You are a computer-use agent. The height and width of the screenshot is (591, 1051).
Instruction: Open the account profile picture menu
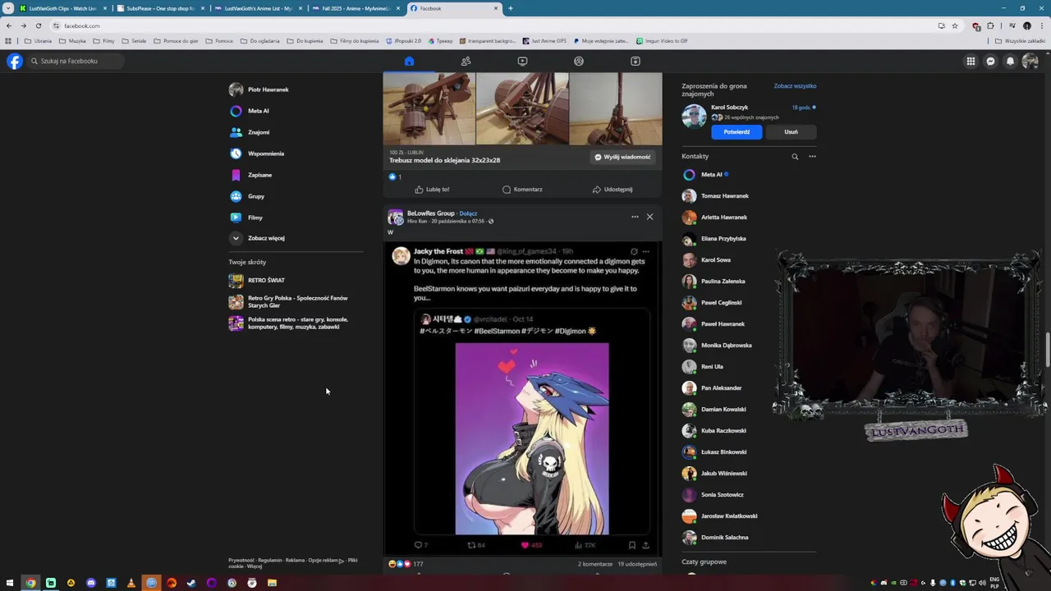coord(1030,61)
